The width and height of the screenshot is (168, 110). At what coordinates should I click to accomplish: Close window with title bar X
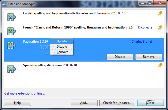pos(160,3)
